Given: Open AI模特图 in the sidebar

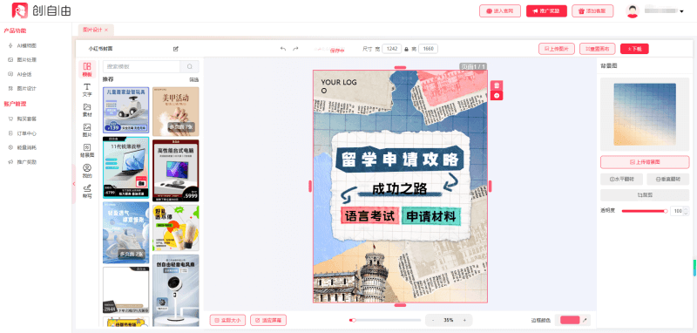Looking at the screenshot, I should click(x=27, y=45).
